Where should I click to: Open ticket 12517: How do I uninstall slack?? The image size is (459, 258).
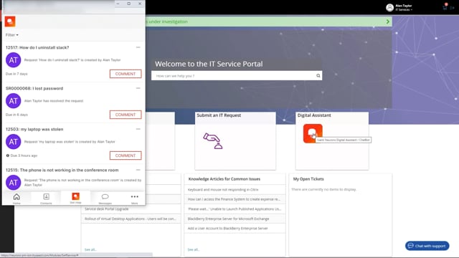pos(37,47)
